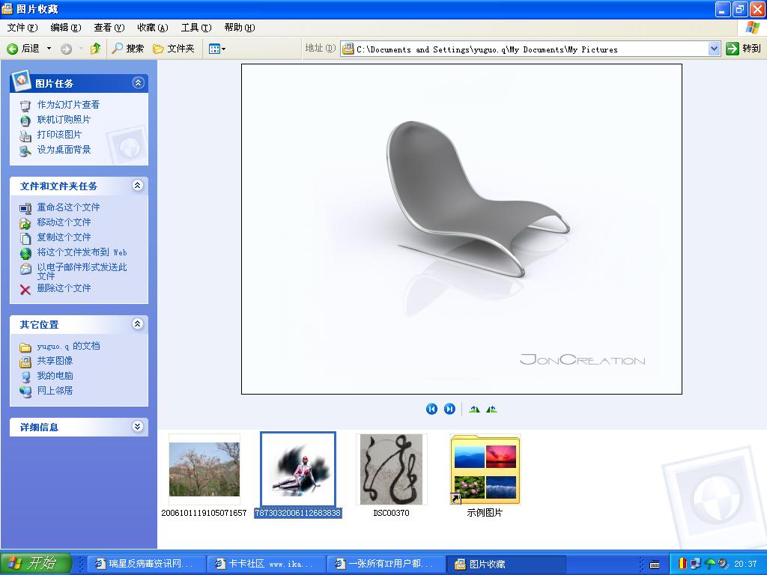Click Set as desktop background (设为桌面背景) link
The height and width of the screenshot is (575, 767).
coord(64,150)
